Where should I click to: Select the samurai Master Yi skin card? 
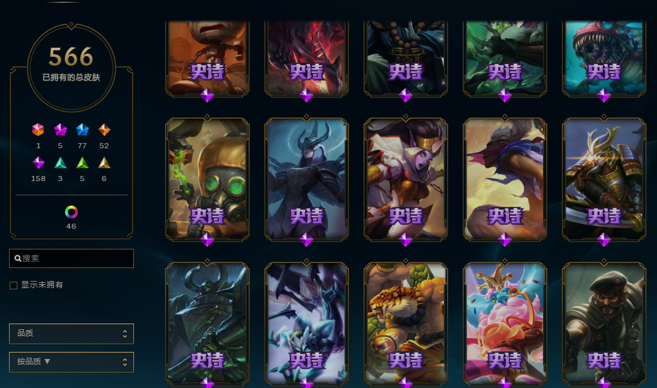604,180
